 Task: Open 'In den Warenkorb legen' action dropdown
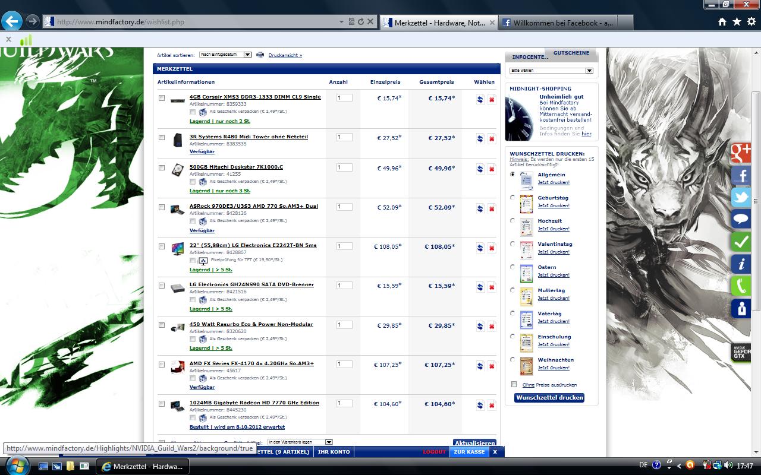(300, 442)
